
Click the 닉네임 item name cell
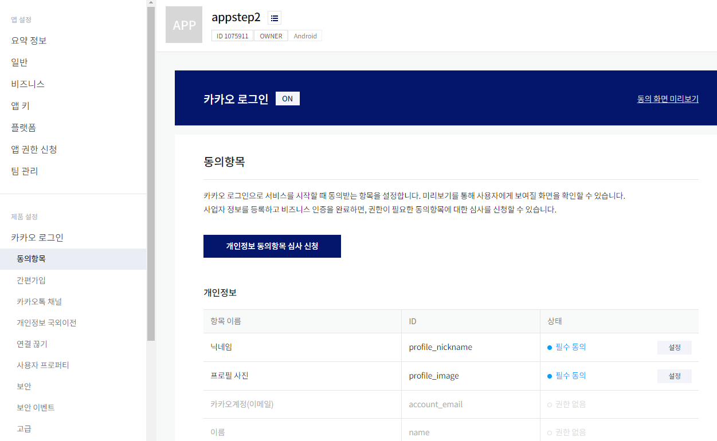tap(302, 347)
